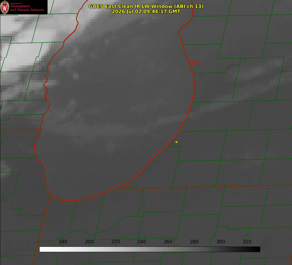
Task: Click the grayscale temperature colorbar
Action: (x=150, y=249)
